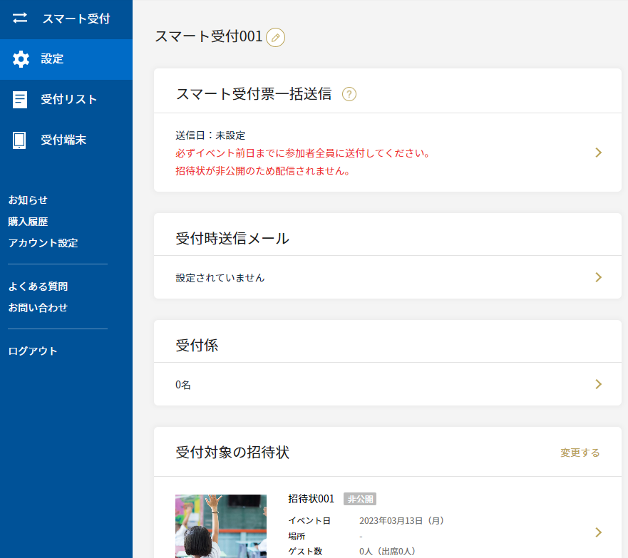The width and height of the screenshot is (628, 558).
Task: Click the スマート受付001 page title
Action: click(x=209, y=36)
